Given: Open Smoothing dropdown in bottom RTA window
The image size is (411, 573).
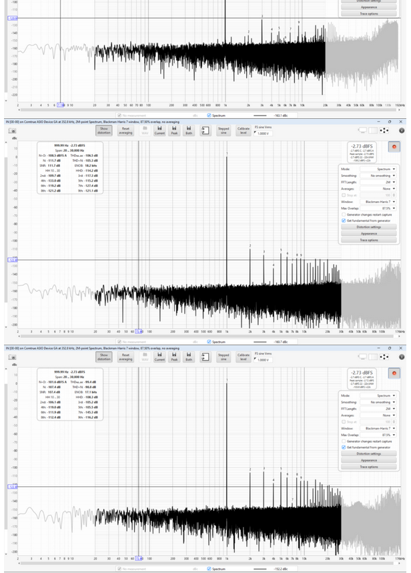Looking at the screenshot, I should point(378,402).
